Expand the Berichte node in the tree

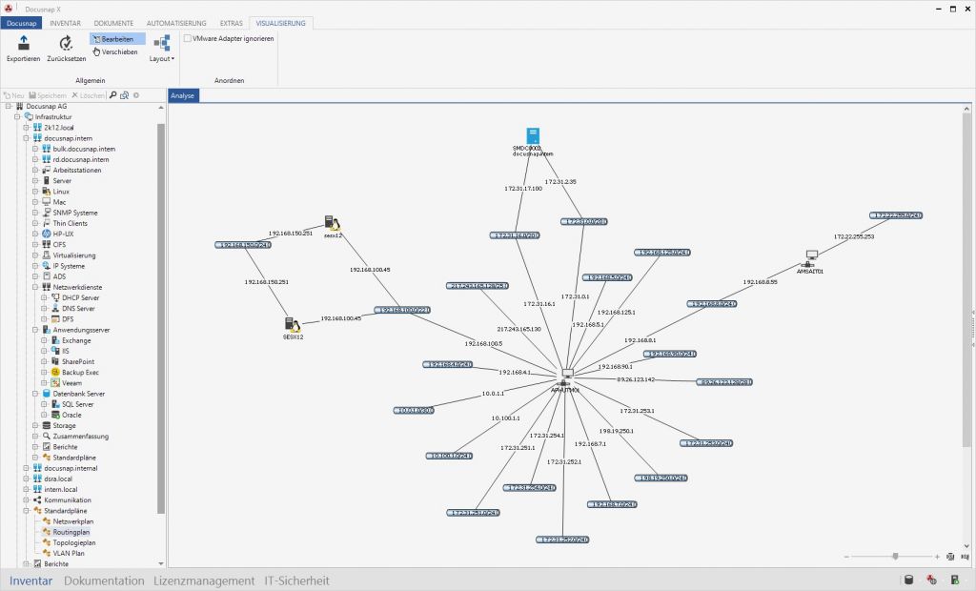(27, 563)
